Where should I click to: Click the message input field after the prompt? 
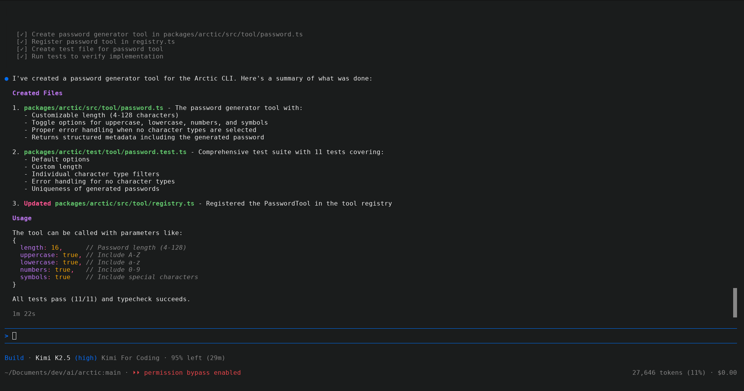[15, 336]
